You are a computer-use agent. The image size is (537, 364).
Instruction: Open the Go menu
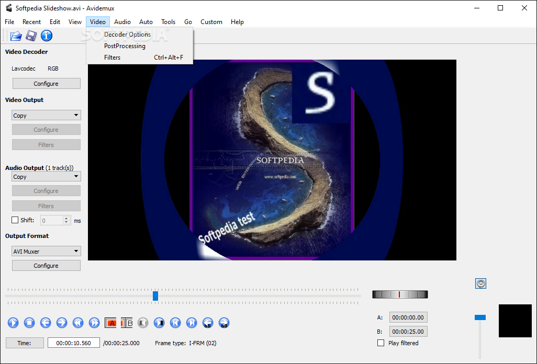coord(188,22)
